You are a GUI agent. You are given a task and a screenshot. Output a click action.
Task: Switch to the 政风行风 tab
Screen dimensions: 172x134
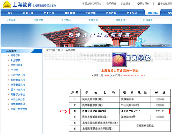point(152,13)
